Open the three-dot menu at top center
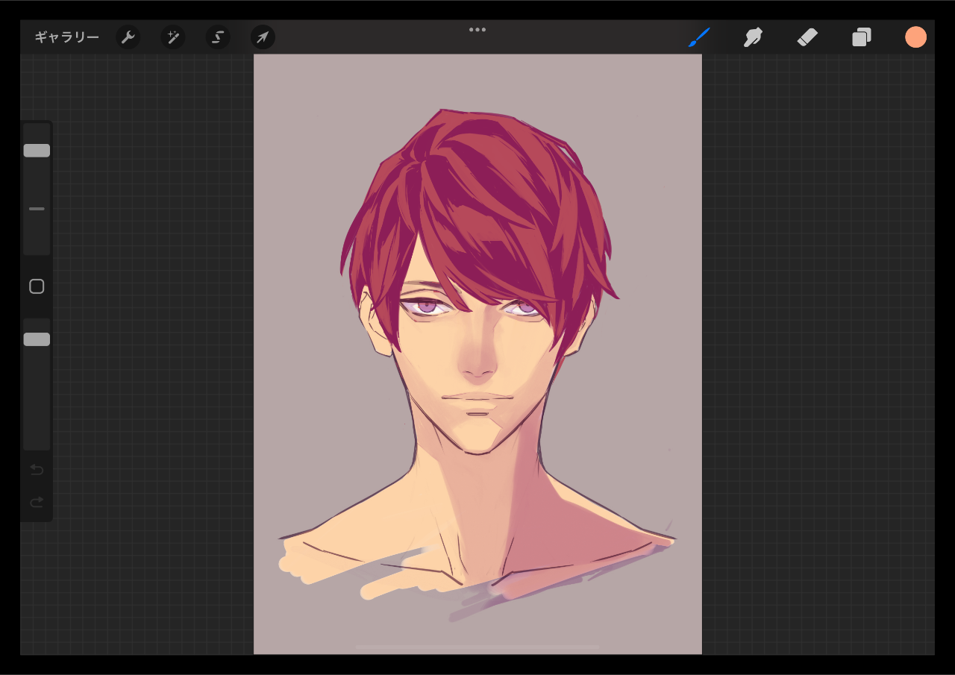Viewport: 955px width, 675px height. click(477, 30)
